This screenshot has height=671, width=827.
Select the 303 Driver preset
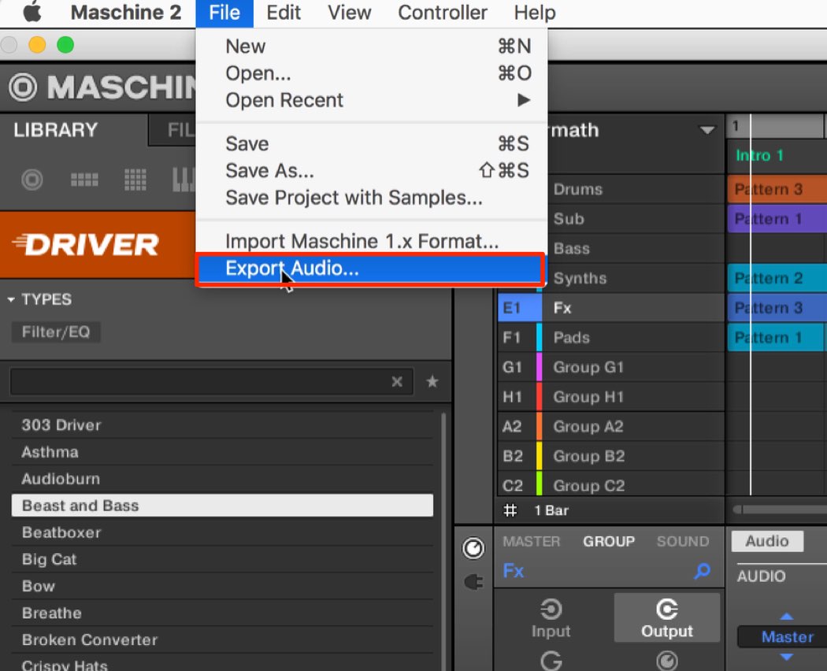(222, 425)
